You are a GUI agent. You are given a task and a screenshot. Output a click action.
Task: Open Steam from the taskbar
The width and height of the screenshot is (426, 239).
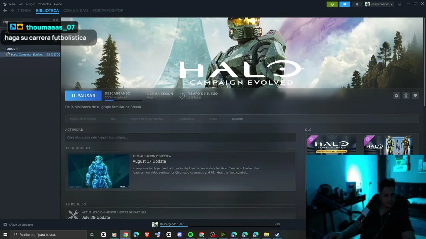pos(277,235)
